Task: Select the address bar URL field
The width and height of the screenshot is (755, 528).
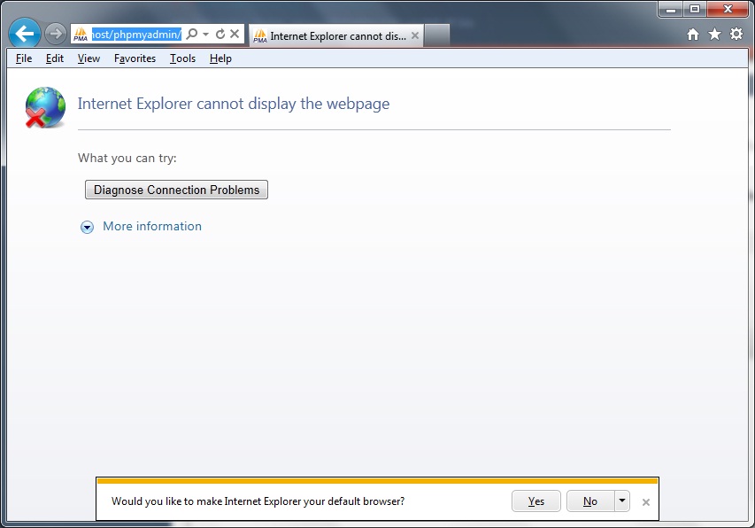Action: [136, 35]
